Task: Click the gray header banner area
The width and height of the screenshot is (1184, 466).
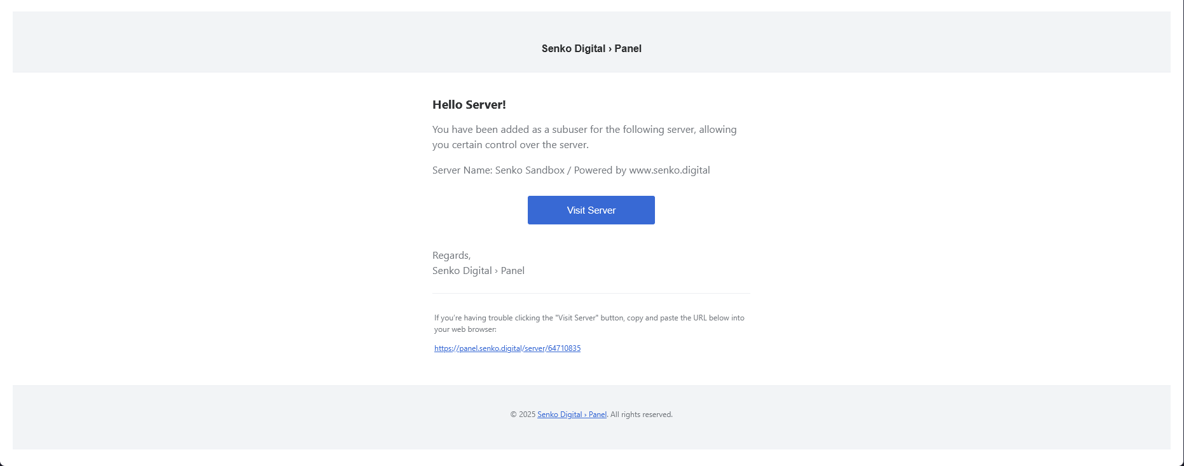Action: (254, 42)
